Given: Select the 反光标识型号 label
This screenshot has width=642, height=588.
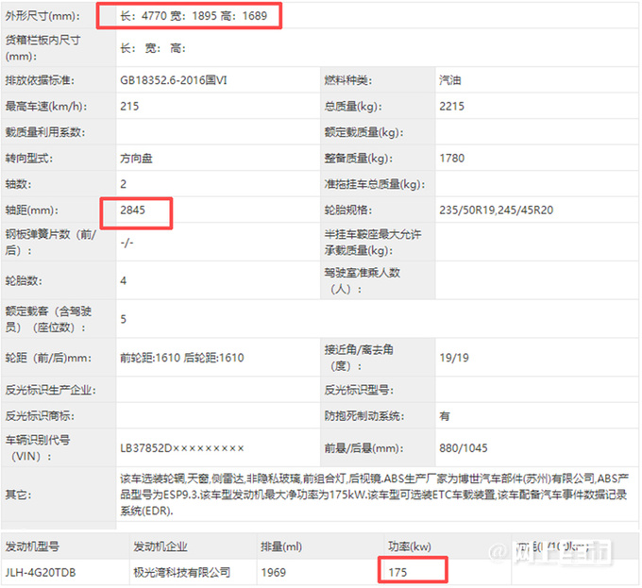Looking at the screenshot, I should pos(359,391).
